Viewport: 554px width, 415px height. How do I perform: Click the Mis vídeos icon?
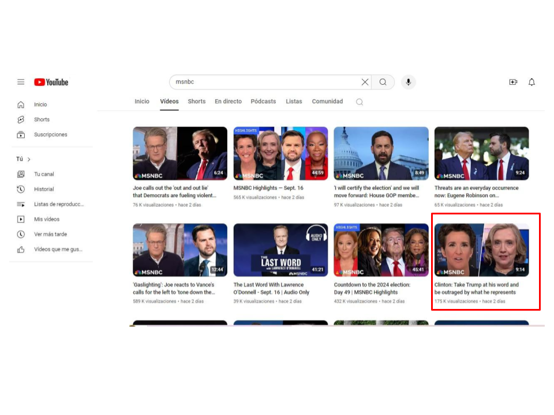click(21, 219)
